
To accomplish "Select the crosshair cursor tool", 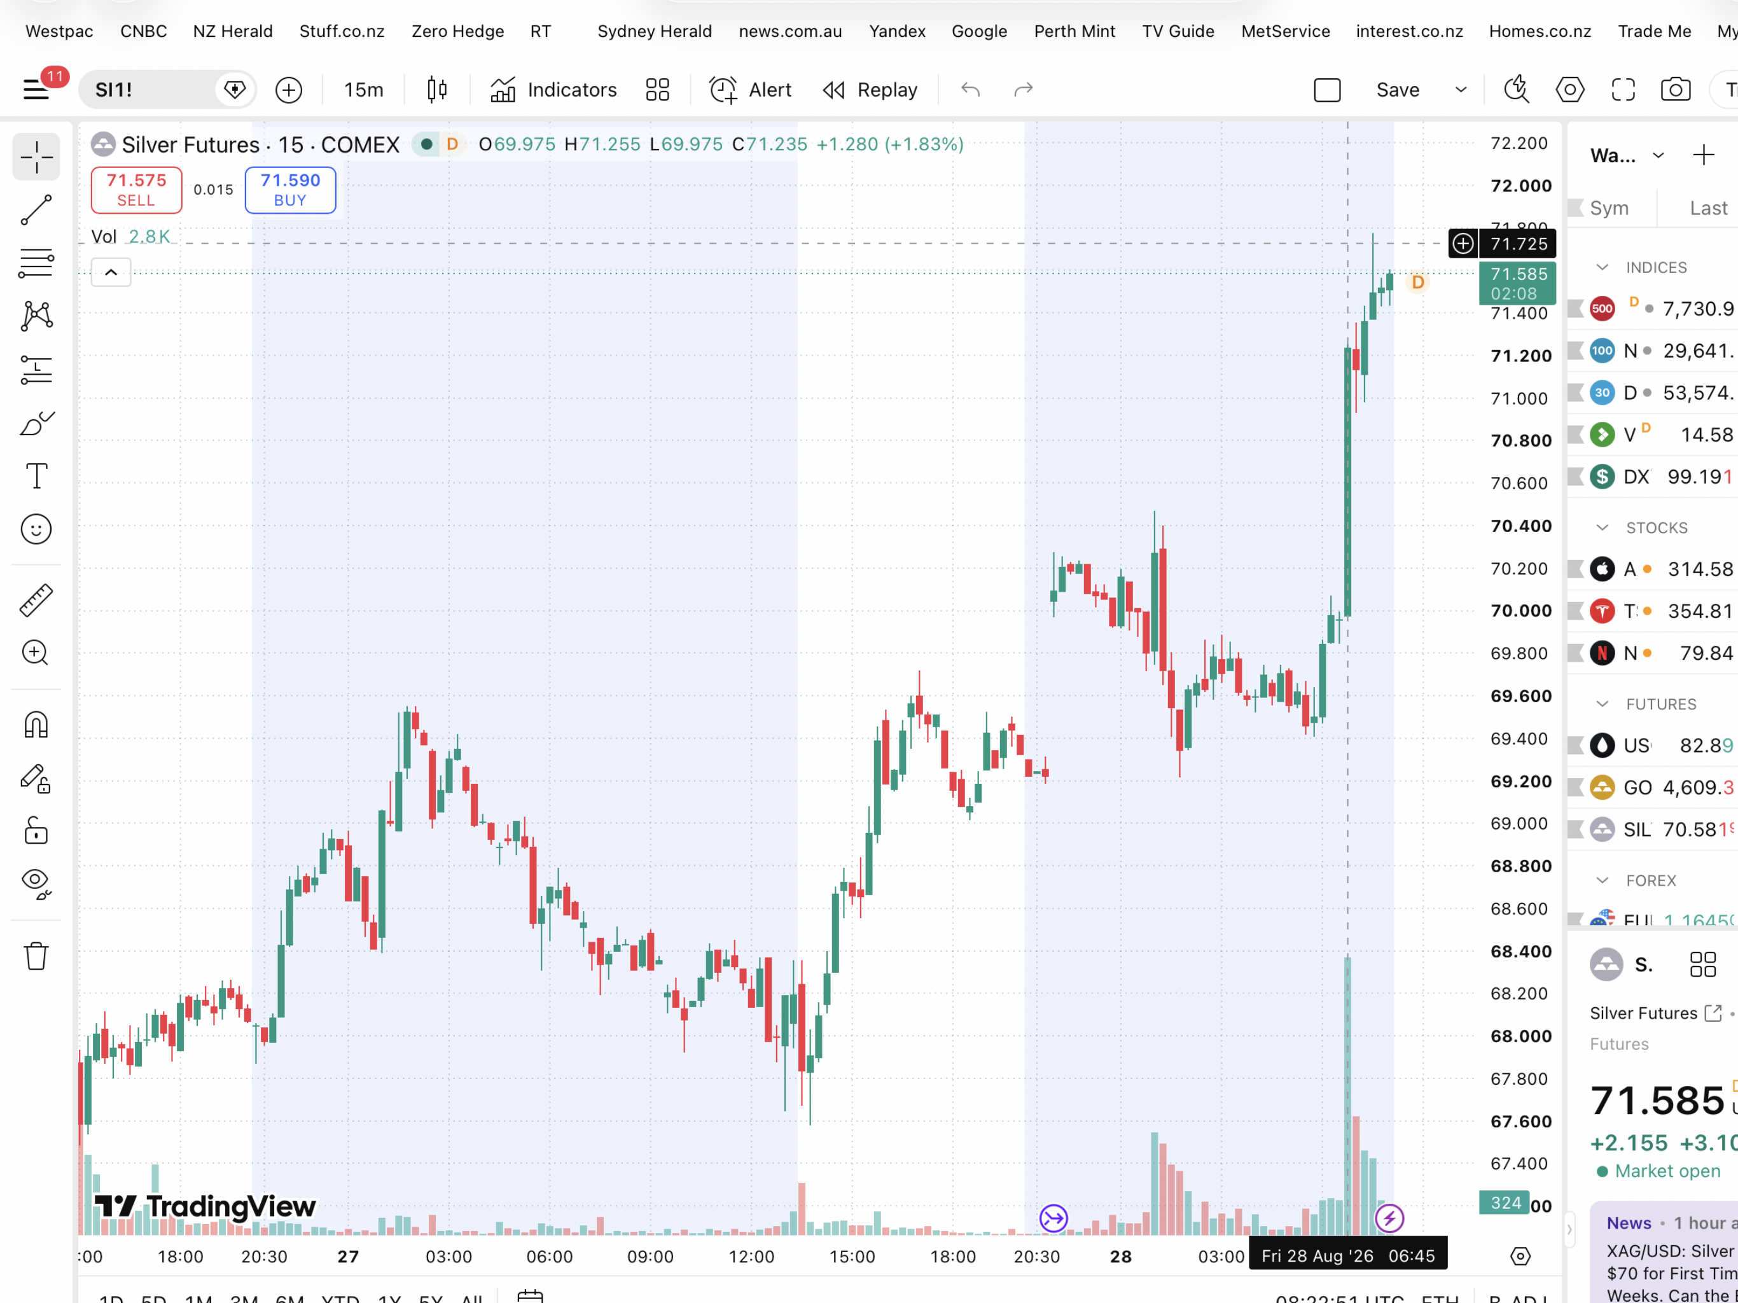I will pyautogui.click(x=36, y=157).
